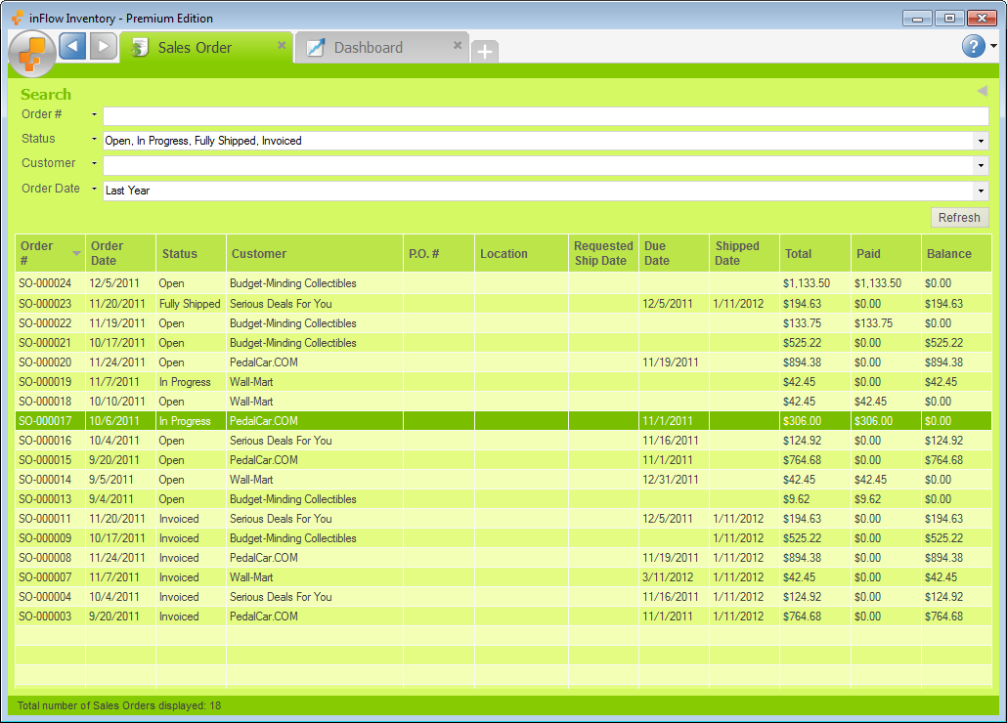Screen dimensions: 1007x723
Task: Sort by the Balance column header
Action: pyautogui.click(x=956, y=253)
